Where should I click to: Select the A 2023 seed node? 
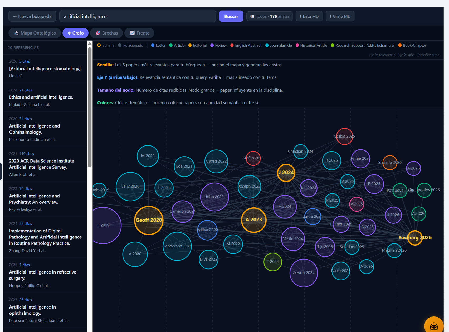pyautogui.click(x=254, y=220)
